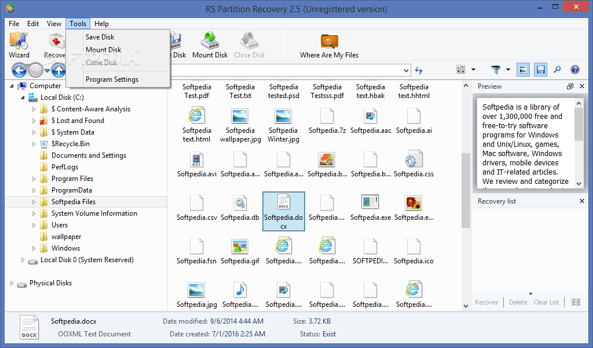Click the Recover button in recovery list
Image resolution: width=593 pixels, height=348 pixels.
click(486, 302)
